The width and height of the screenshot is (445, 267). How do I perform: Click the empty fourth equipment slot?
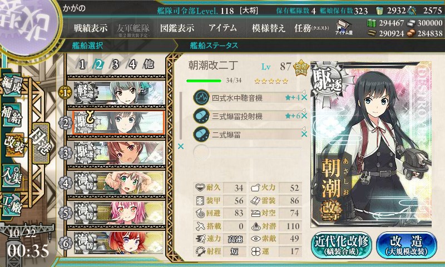[247, 152]
